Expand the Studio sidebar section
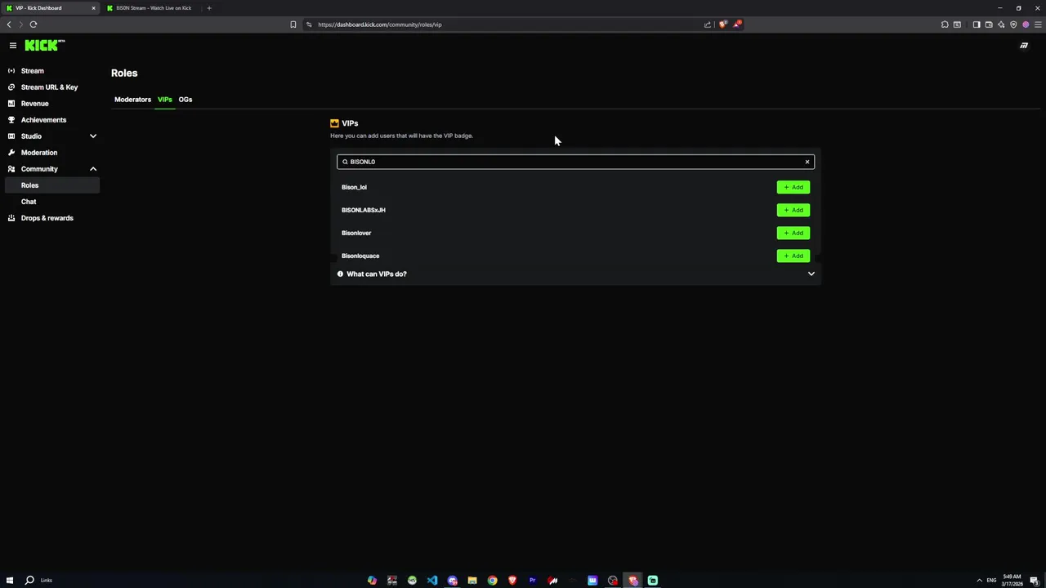The width and height of the screenshot is (1046, 588). coord(52,136)
